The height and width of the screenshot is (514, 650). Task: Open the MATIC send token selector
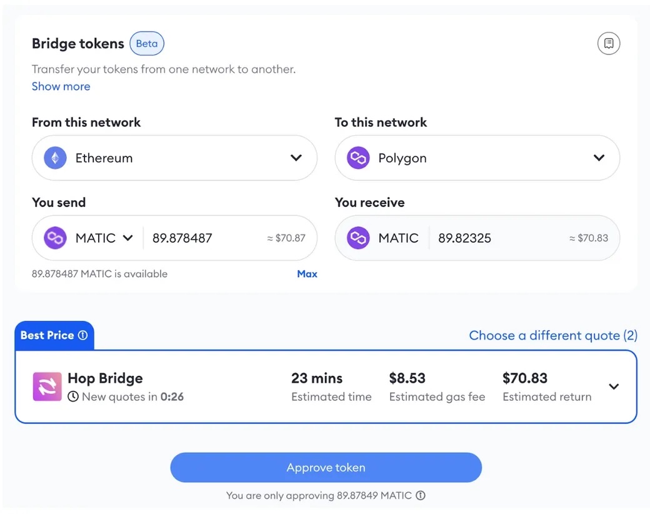tap(88, 238)
